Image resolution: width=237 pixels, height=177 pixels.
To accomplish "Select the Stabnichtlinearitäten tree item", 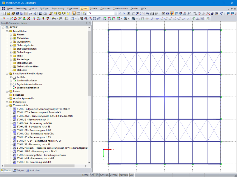I will pyautogui.click(x=28, y=66).
